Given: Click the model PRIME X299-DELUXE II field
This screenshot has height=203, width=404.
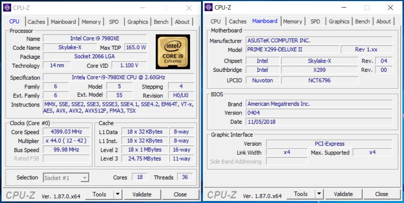Looking at the screenshot, I should coord(293,49).
